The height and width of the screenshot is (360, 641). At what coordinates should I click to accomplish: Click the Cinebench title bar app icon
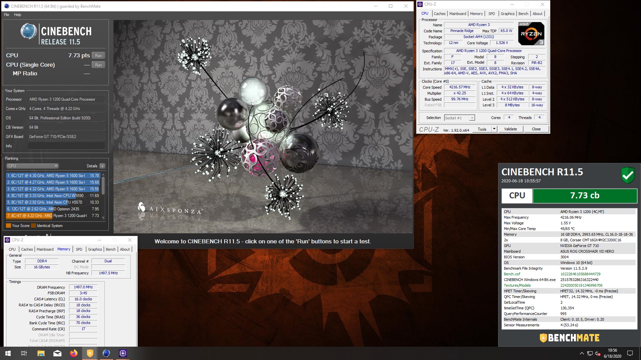click(x=6, y=6)
